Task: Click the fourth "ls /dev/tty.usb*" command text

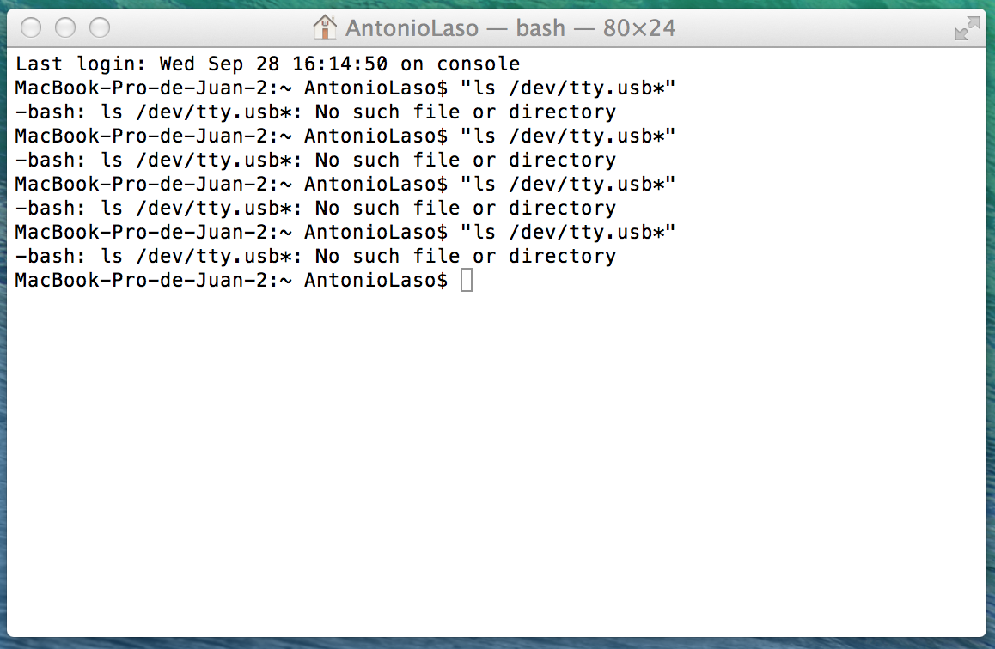Action: 568,232
